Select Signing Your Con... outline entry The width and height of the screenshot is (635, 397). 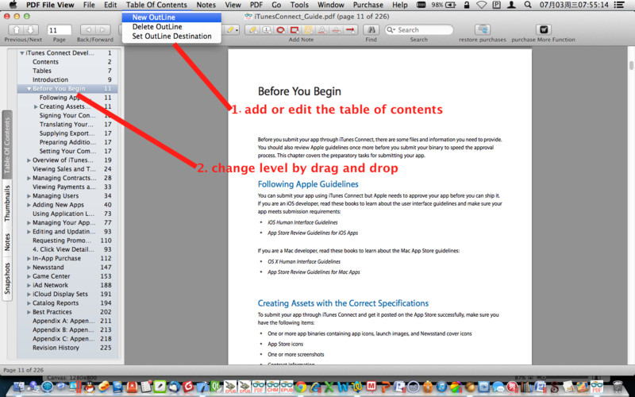67,115
